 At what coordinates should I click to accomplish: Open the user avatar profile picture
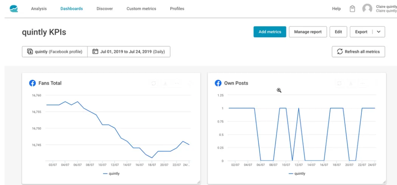(x=367, y=9)
